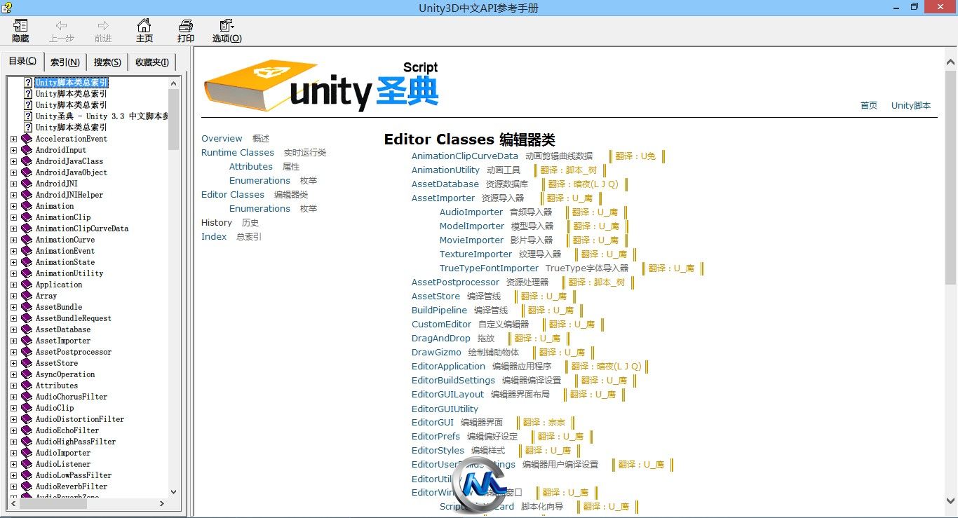This screenshot has width=958, height=518.
Task: Open the CustomEditor link
Action: pos(442,325)
